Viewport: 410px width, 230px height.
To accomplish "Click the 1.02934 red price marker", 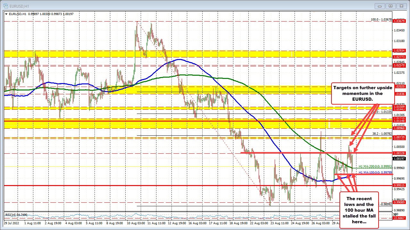I will click(400, 51).
